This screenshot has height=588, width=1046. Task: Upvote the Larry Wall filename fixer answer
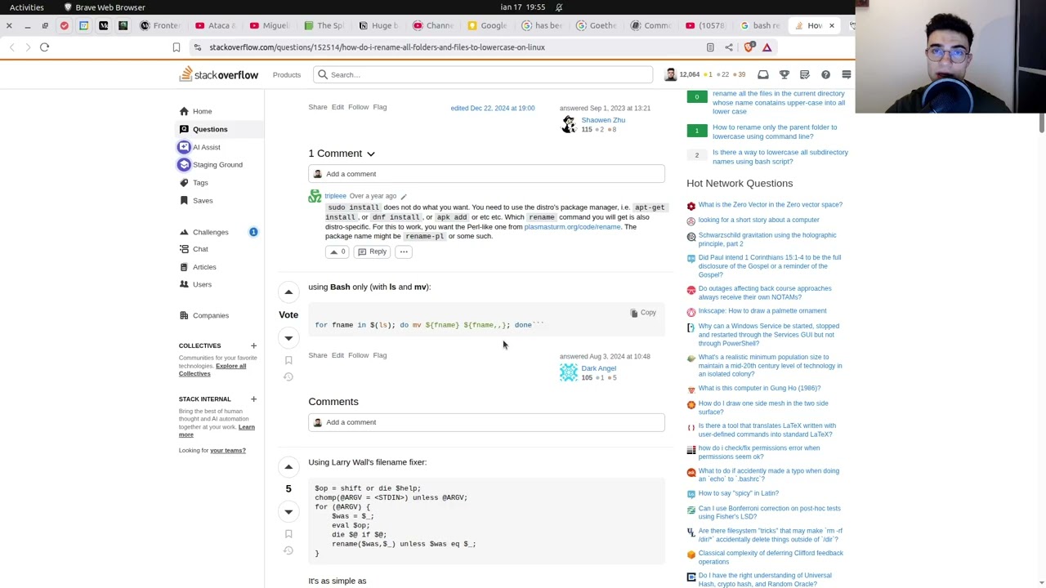288,466
